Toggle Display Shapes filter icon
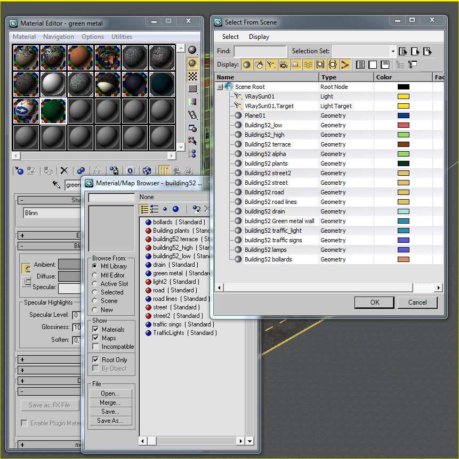 pyautogui.click(x=259, y=64)
